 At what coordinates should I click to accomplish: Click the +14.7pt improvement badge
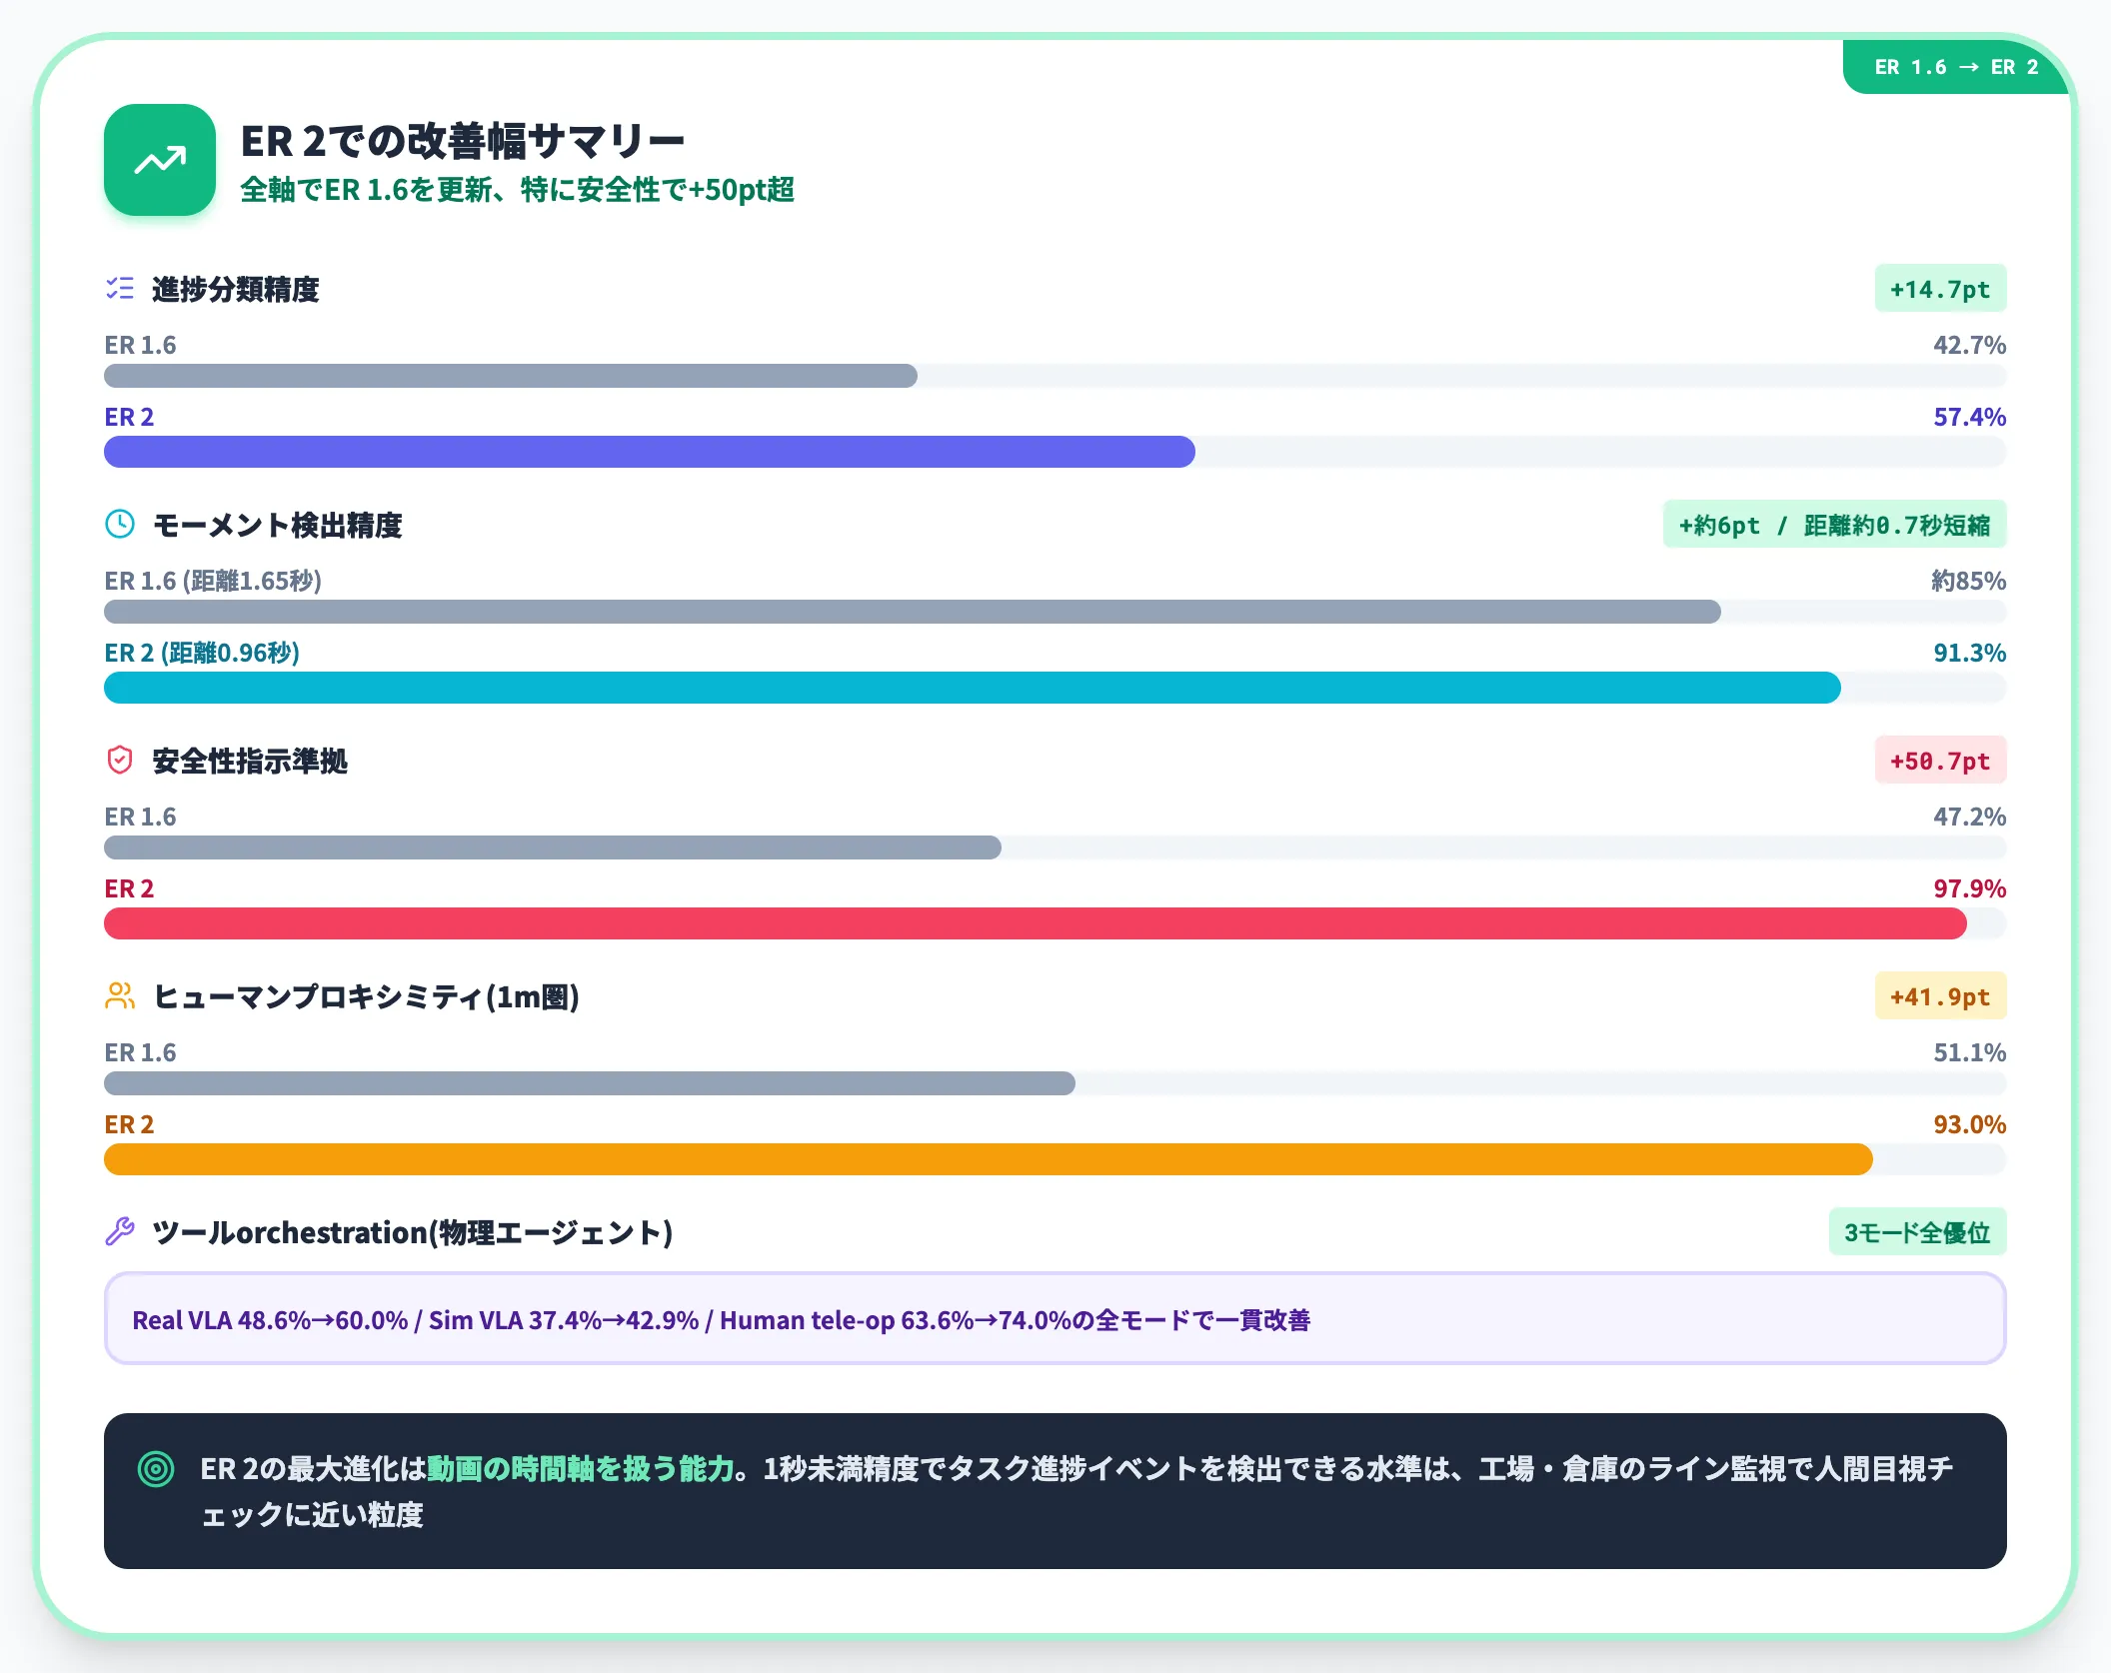click(1940, 289)
